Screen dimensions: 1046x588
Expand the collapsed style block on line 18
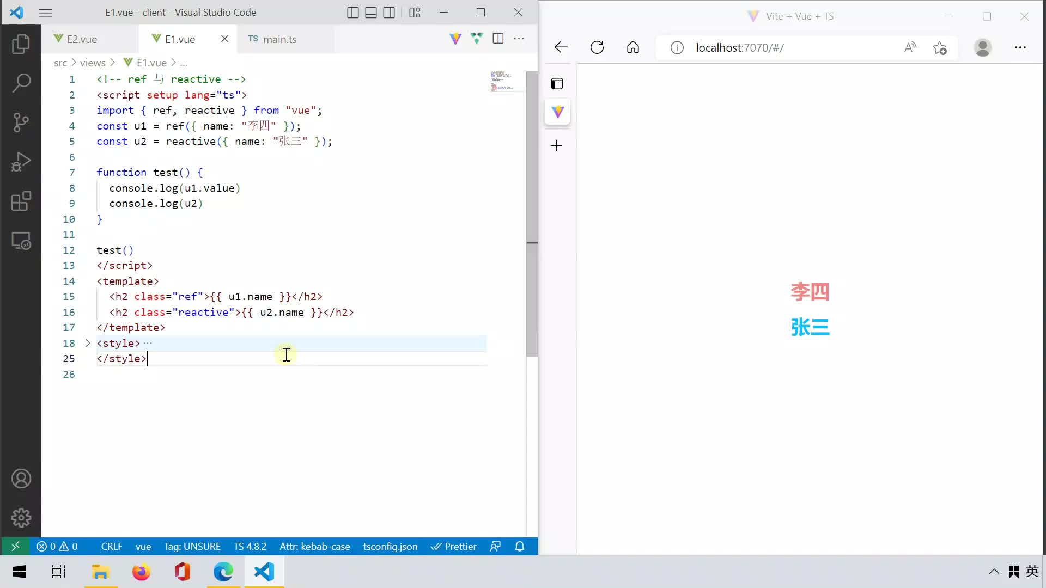pos(86,343)
